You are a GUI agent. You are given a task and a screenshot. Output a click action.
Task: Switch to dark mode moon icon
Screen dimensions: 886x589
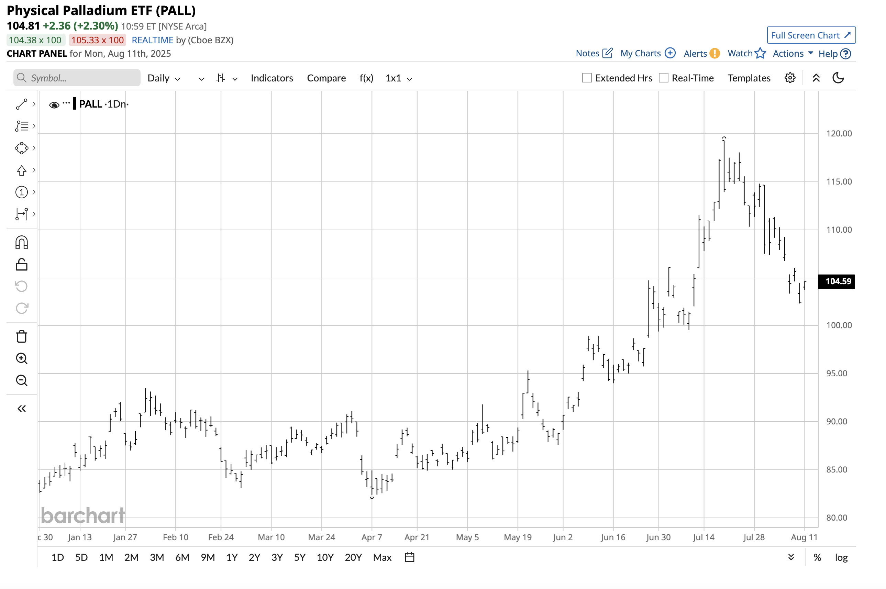838,78
